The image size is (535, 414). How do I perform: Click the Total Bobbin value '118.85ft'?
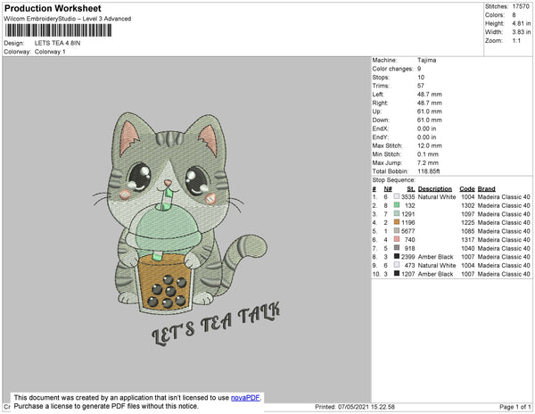coord(429,171)
